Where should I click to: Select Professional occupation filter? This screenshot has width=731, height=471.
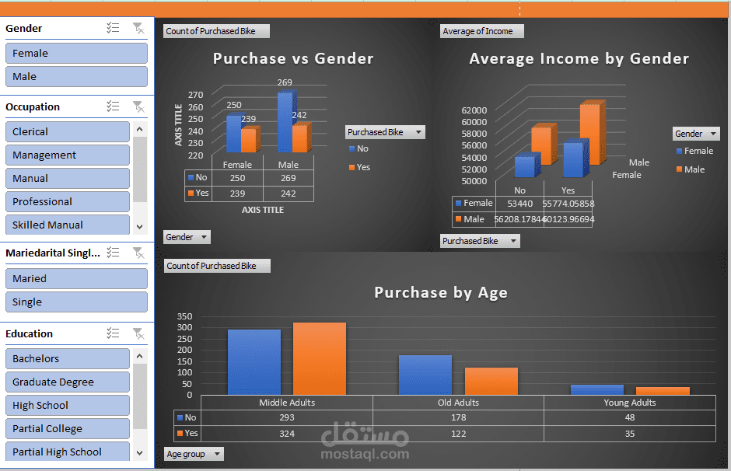click(x=68, y=201)
